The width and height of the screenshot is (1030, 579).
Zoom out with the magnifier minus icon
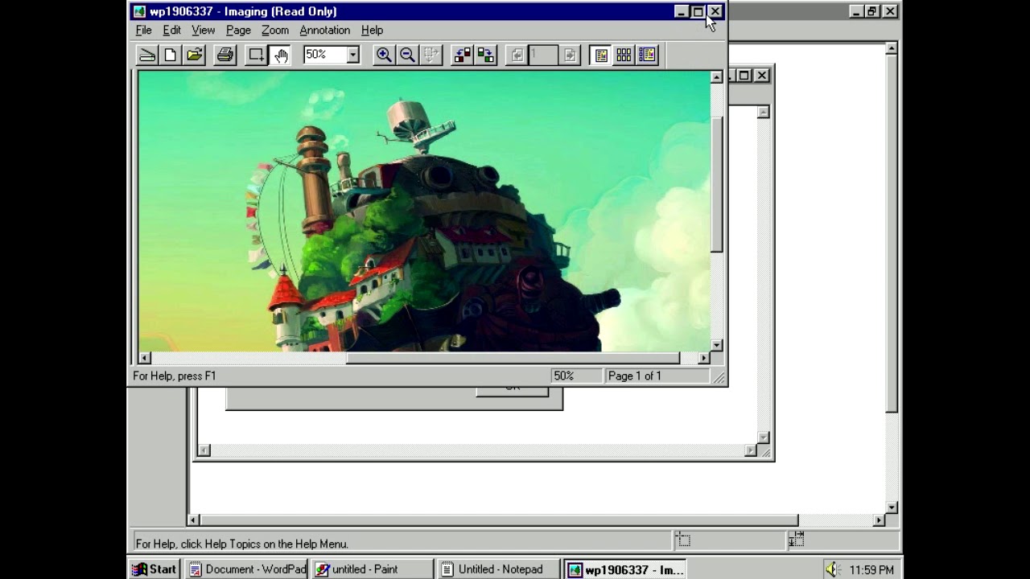tap(407, 55)
